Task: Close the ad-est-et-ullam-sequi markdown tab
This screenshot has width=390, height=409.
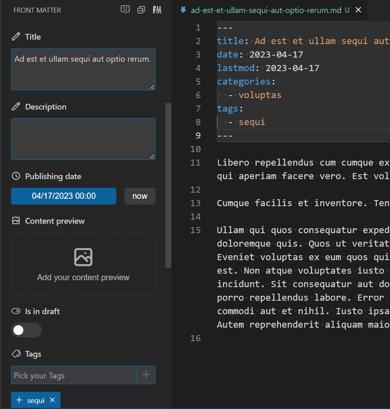Action: pyautogui.click(x=359, y=10)
